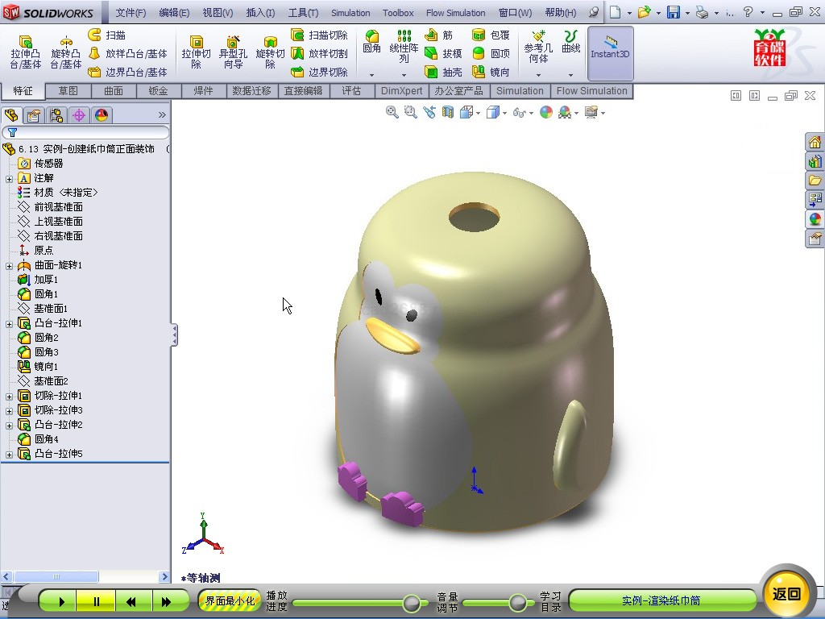Open the Linear Pattern (线性阵列) dropdown arrow
This screenshot has height=619, width=825.
click(x=405, y=74)
